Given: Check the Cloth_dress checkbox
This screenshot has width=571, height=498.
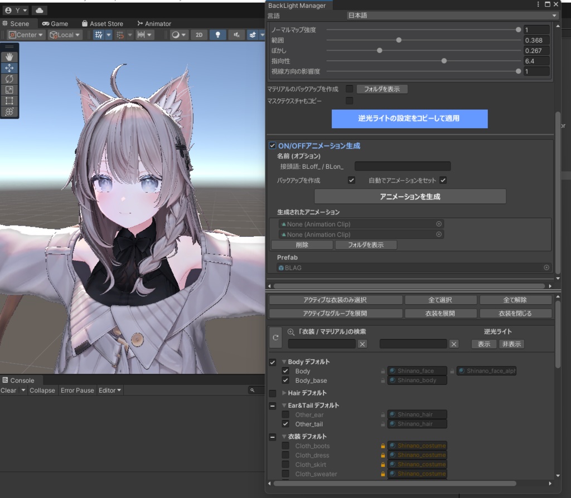Looking at the screenshot, I should click(285, 455).
